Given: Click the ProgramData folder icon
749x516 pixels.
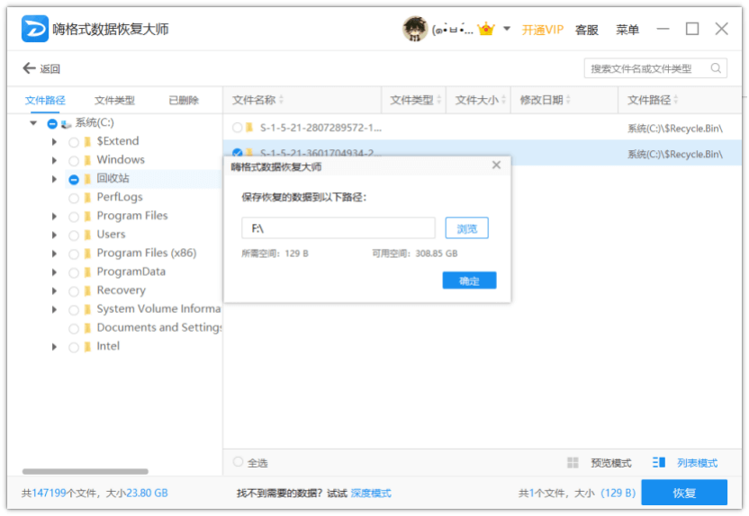Looking at the screenshot, I should [x=87, y=272].
